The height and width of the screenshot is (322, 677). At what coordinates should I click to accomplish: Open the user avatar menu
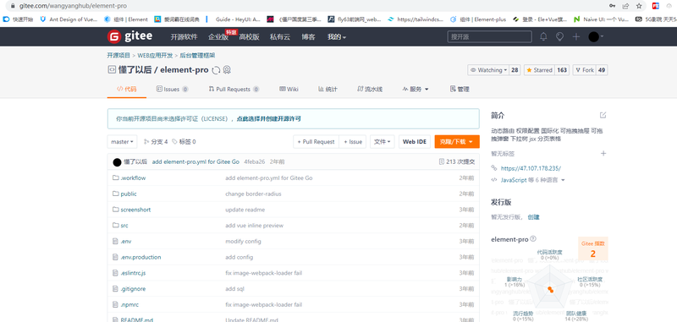click(x=596, y=37)
